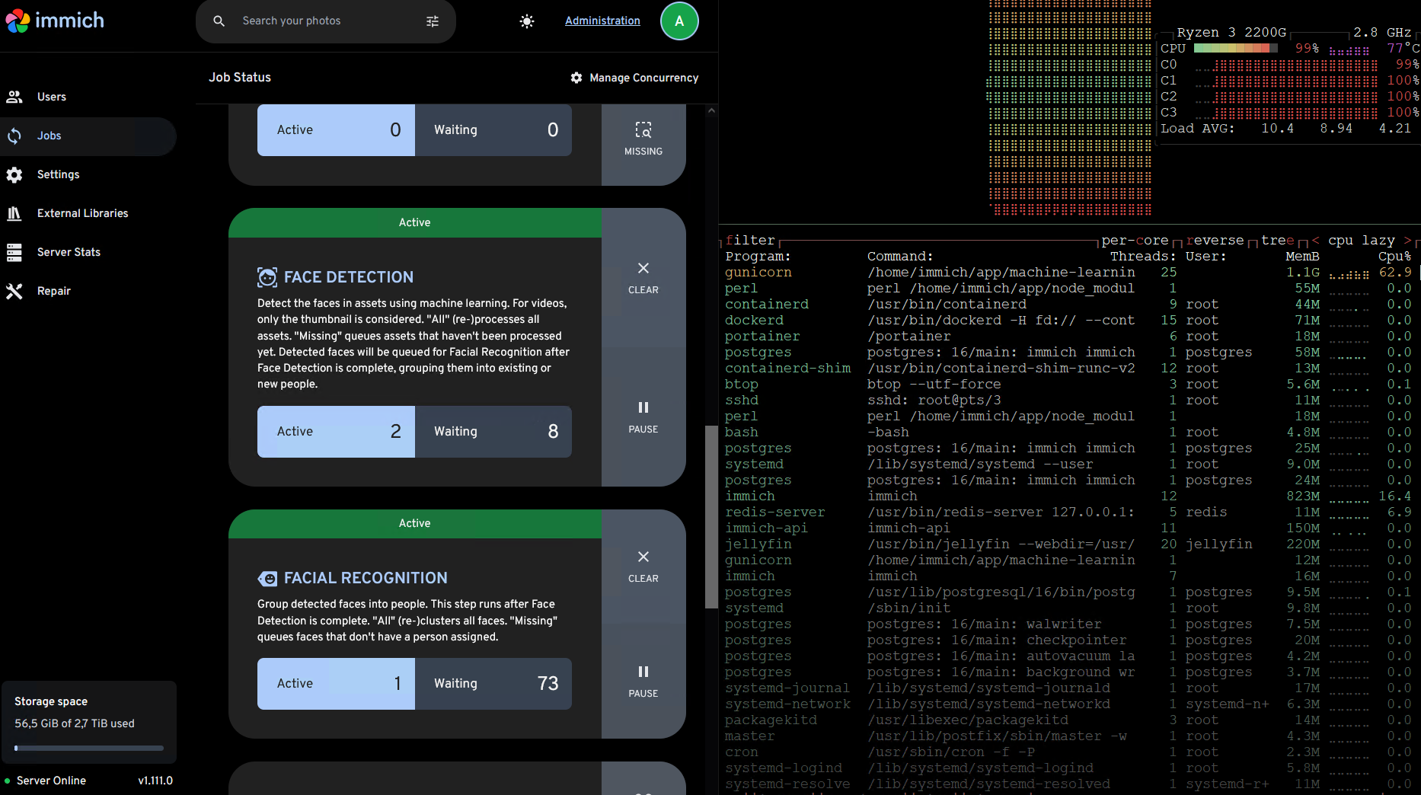
Task: Select the sshd process row in btop
Action: (x=1068, y=400)
